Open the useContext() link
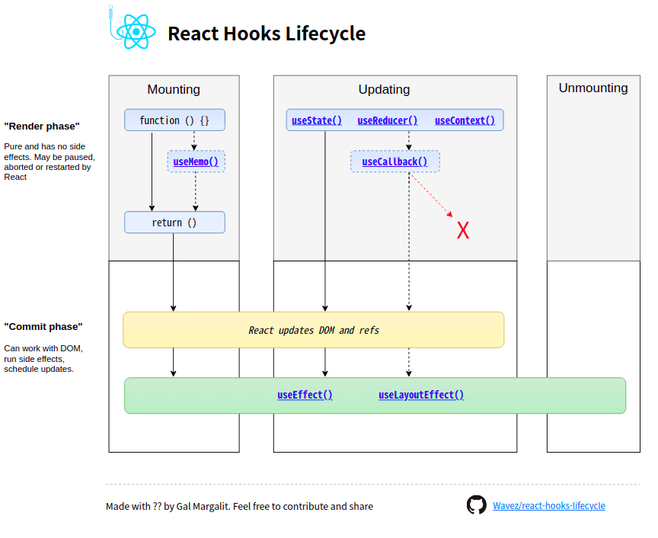 465,120
